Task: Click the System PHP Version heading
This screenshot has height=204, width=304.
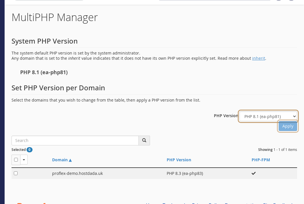Action: [x=44, y=41]
